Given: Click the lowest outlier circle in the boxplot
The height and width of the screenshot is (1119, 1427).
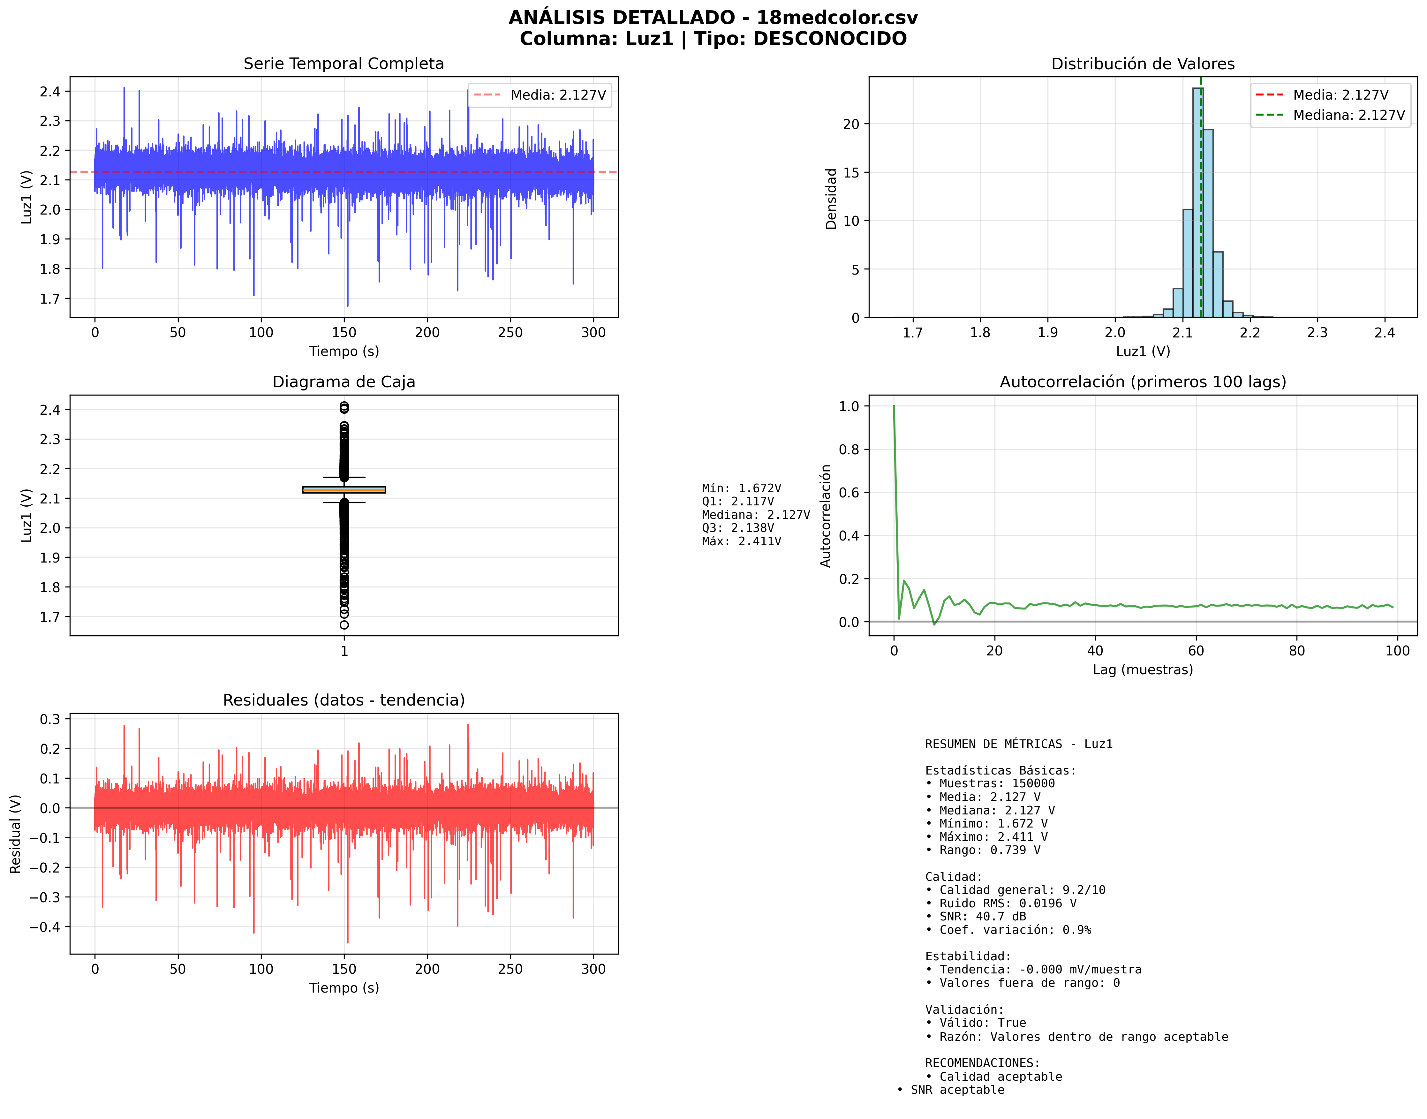Looking at the screenshot, I should (344, 625).
